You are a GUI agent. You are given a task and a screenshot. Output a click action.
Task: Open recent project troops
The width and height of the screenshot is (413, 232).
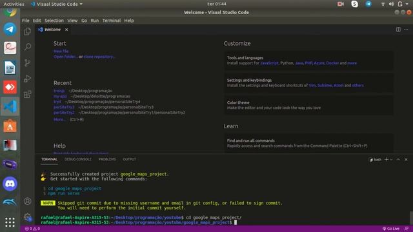point(59,91)
